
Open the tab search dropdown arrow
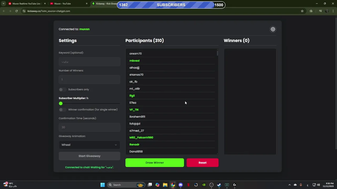tap(3, 4)
